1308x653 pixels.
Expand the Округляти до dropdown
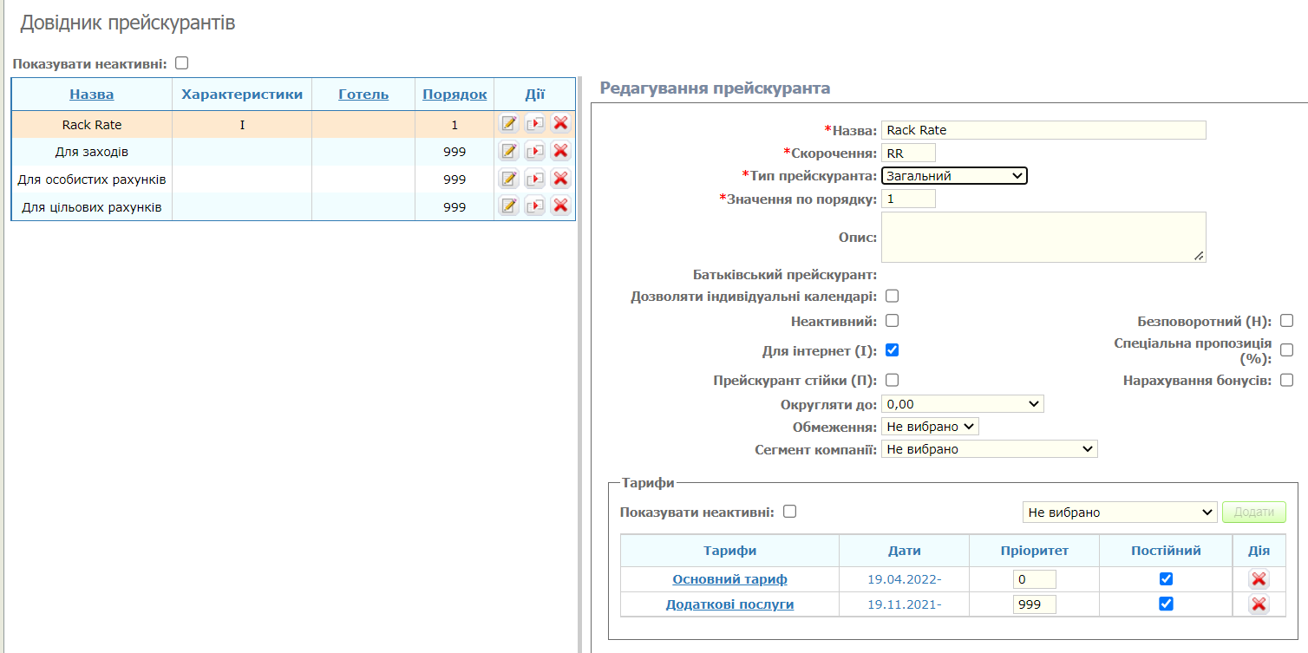[x=962, y=404]
